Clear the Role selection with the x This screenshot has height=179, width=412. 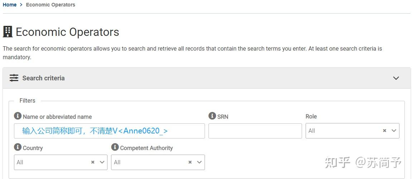coord(384,131)
